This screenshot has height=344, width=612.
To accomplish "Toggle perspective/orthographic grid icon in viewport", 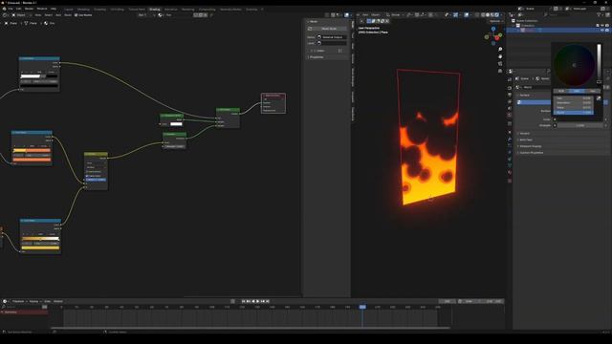I will click(x=500, y=71).
